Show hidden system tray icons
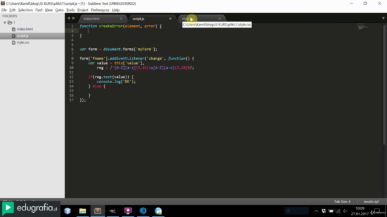This screenshot has height=217, width=387. click(316, 211)
